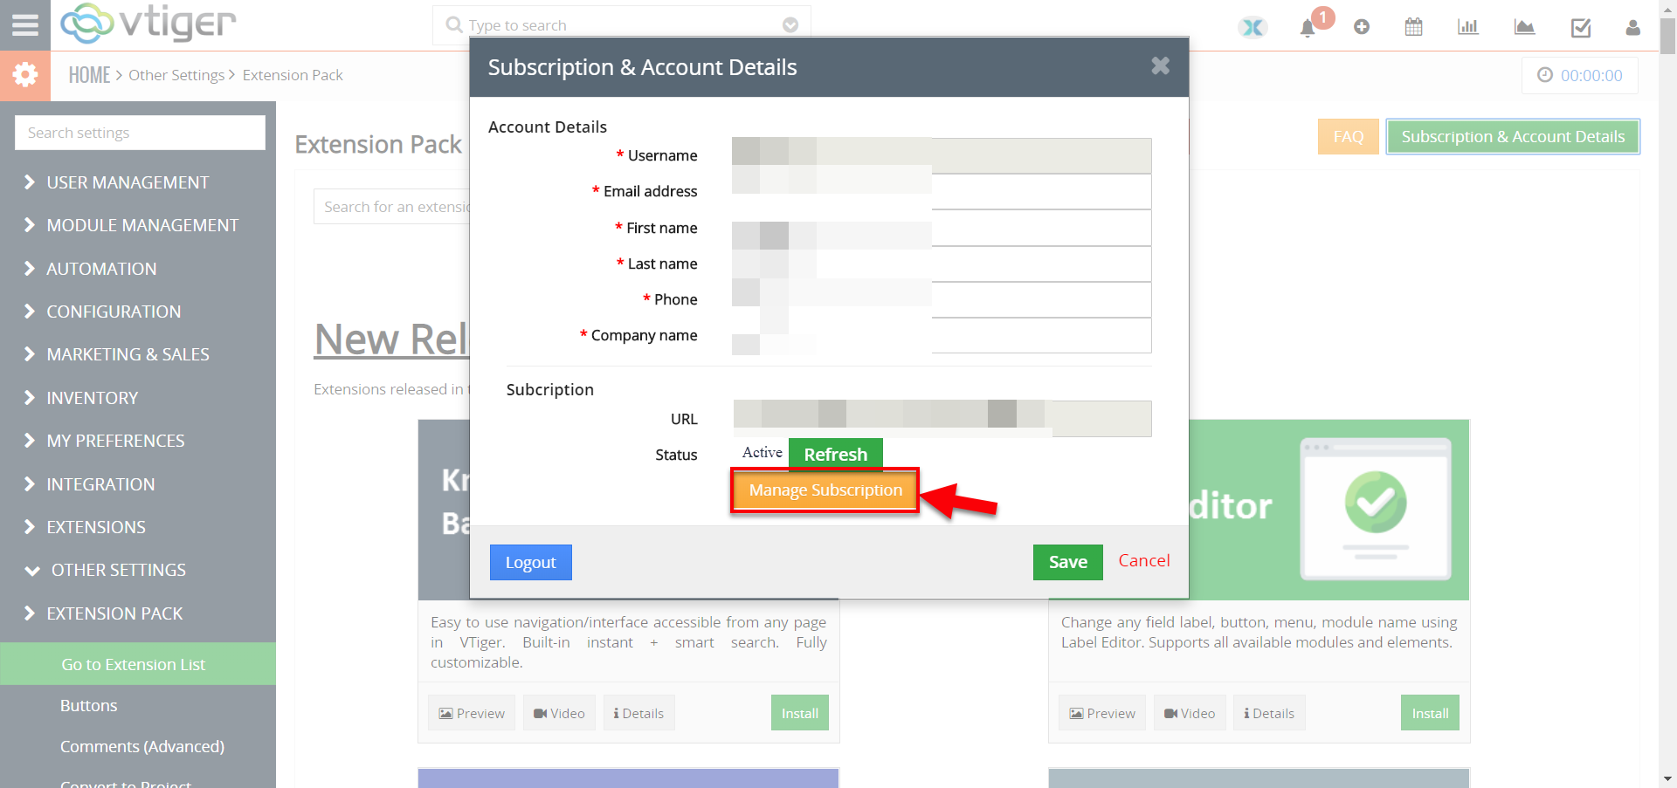Select Comments (Advanced) in sidebar
This screenshot has width=1677, height=788.
(x=141, y=746)
